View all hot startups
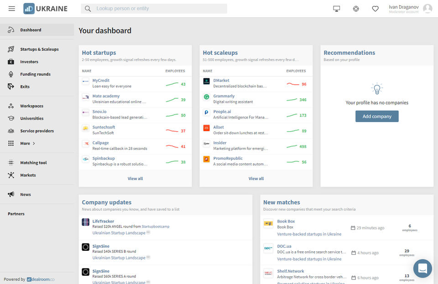The image size is (438, 284). (135, 179)
